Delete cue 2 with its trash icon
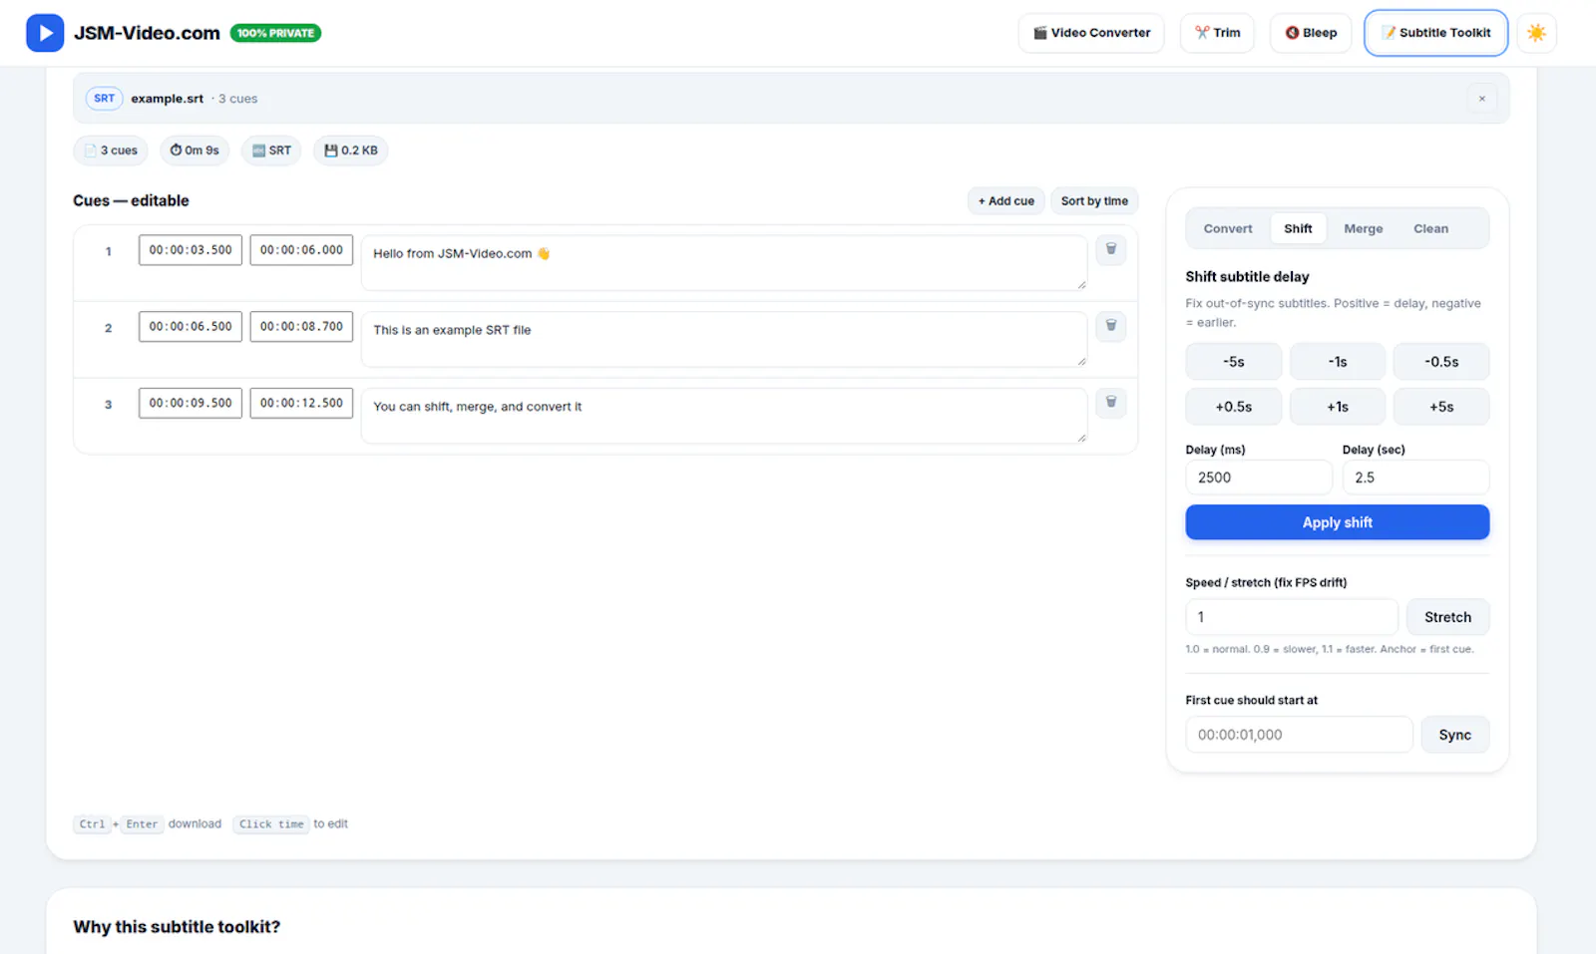The image size is (1596, 954). (x=1111, y=326)
